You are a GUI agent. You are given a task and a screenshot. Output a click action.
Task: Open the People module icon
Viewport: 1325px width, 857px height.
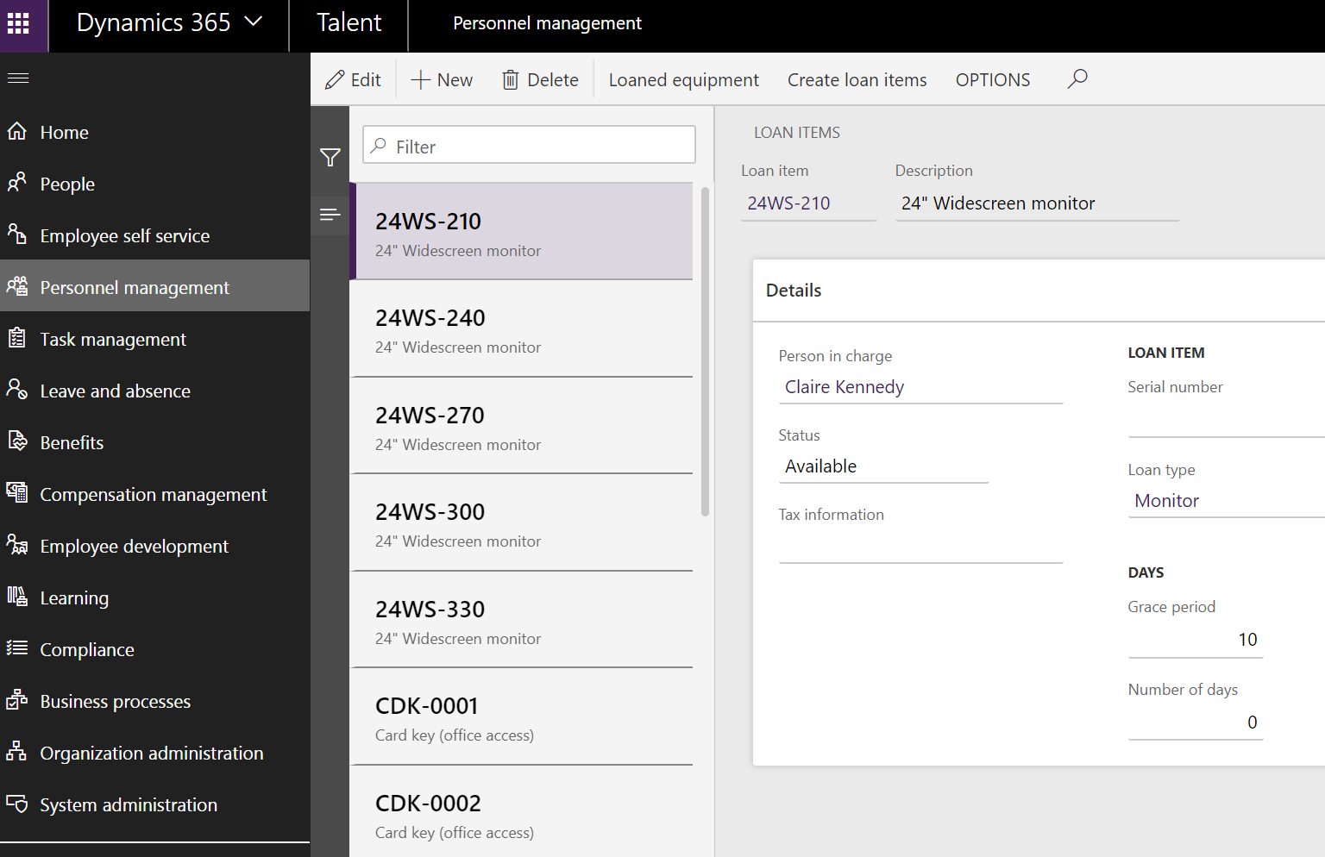[17, 184]
